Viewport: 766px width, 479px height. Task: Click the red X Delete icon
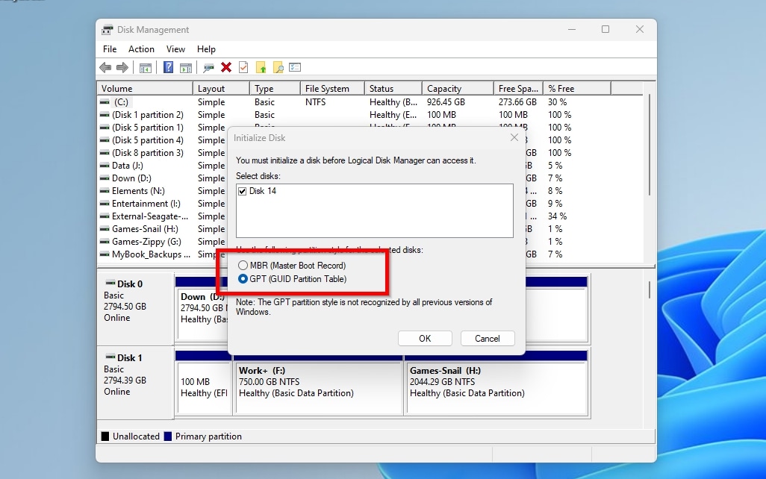coord(225,67)
